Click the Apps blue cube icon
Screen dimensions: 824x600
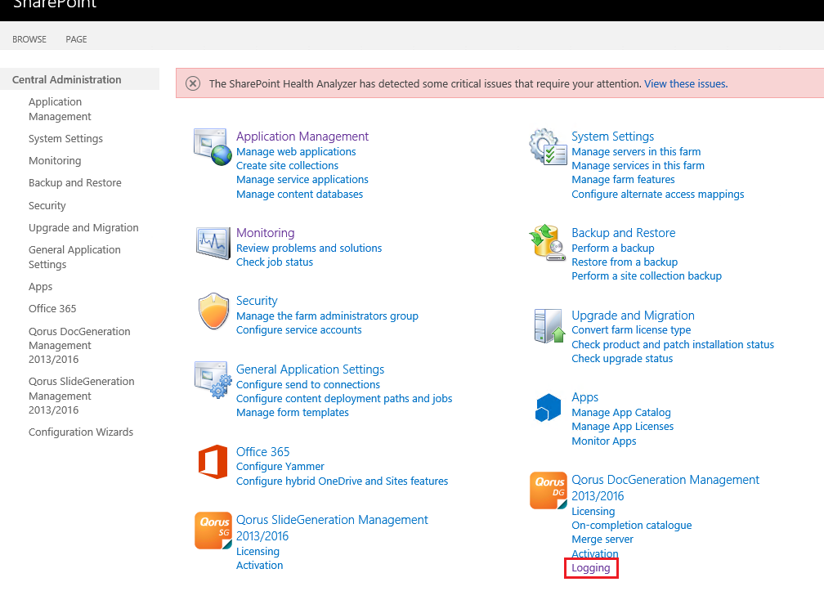(x=548, y=407)
